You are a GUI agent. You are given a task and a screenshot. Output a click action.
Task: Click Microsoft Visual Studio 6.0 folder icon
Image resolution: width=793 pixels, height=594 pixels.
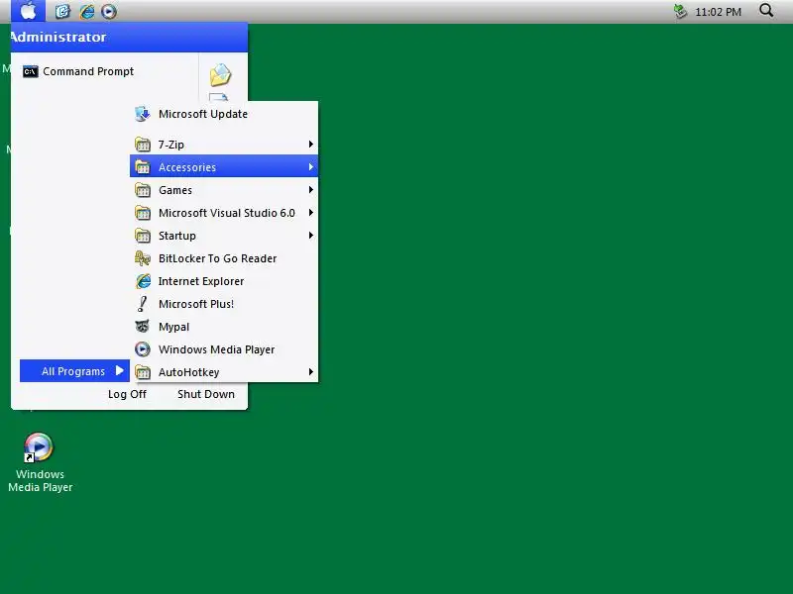(x=143, y=213)
